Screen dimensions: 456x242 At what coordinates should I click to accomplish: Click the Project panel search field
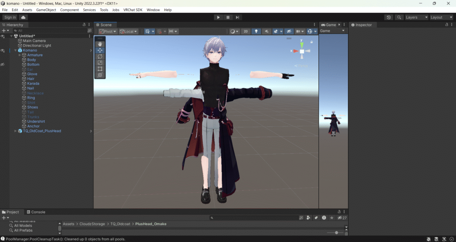254,218
